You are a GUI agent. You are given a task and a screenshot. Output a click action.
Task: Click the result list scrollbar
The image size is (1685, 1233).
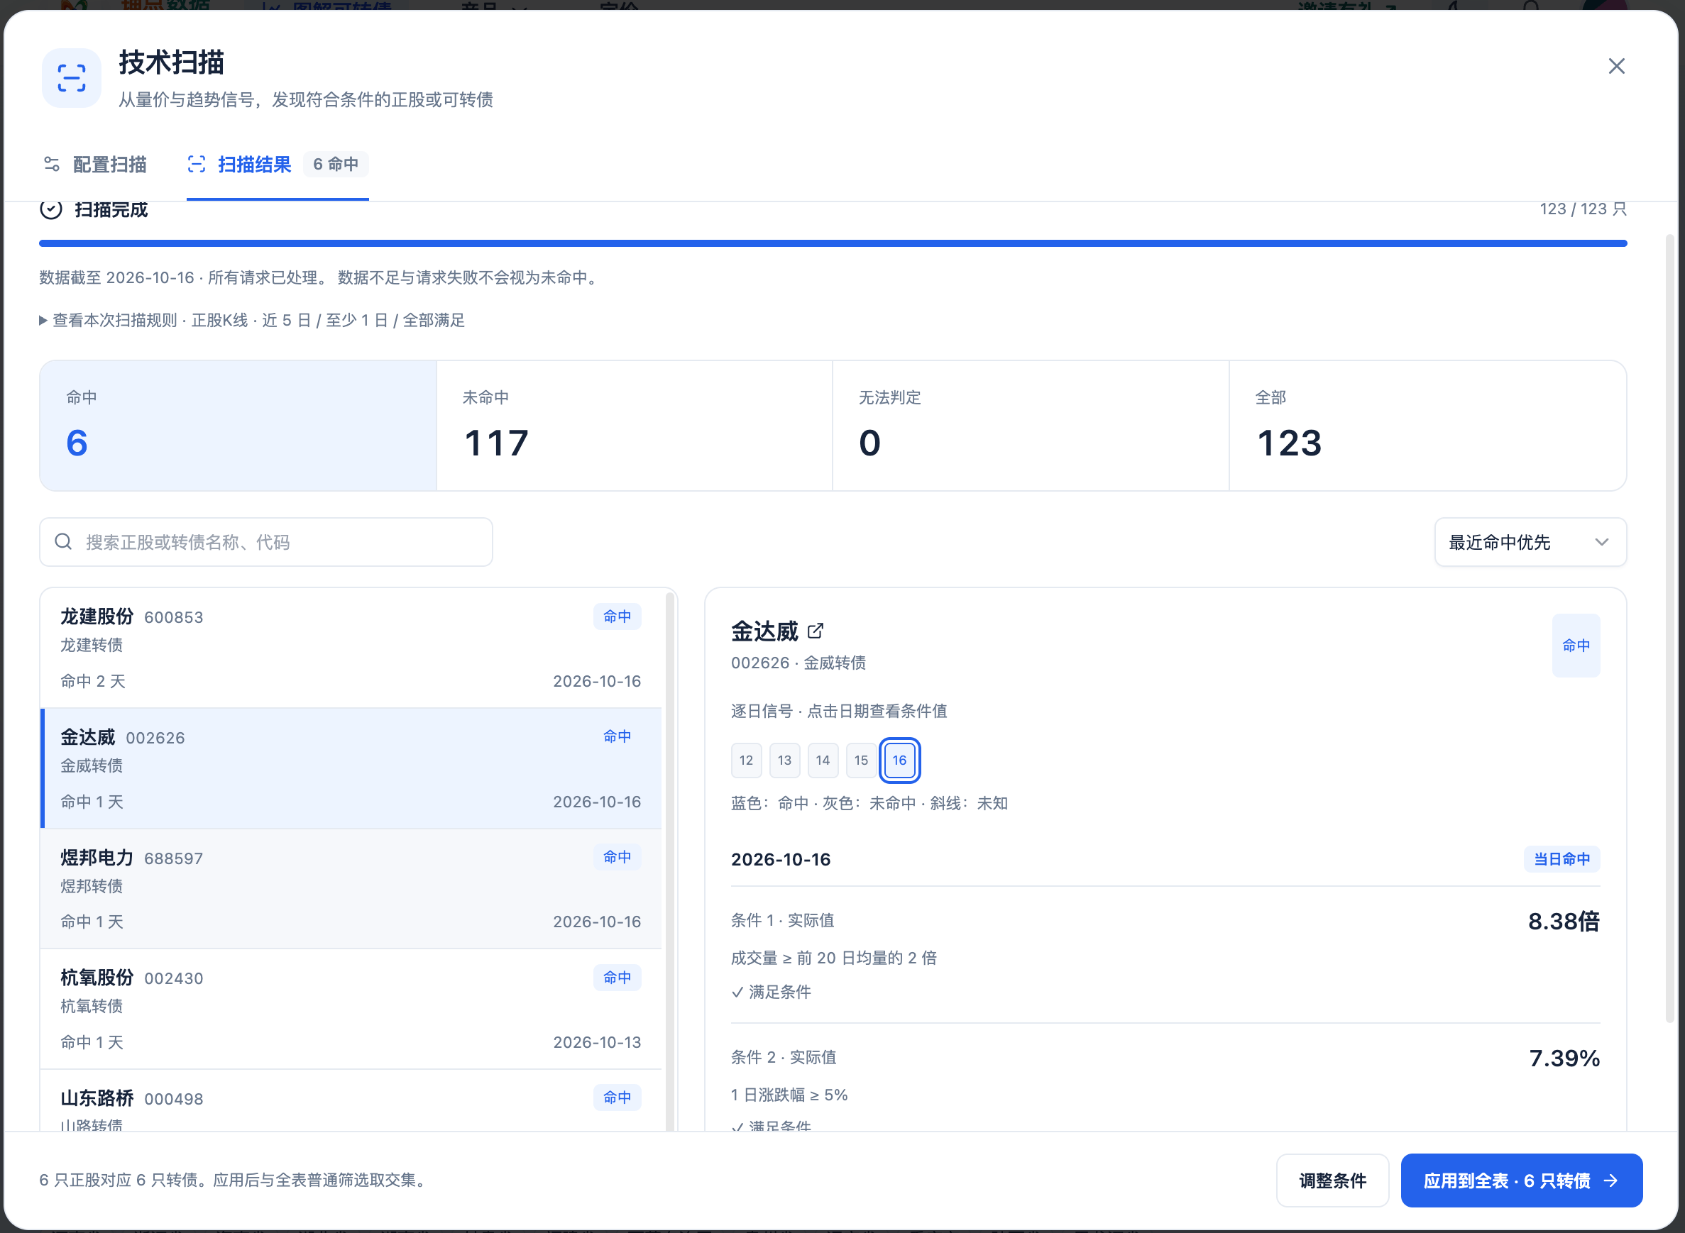coord(671,862)
